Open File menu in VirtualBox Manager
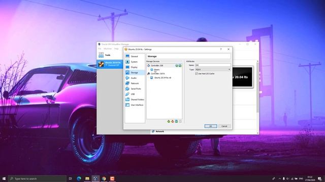325x182 pixels. tap(100, 49)
